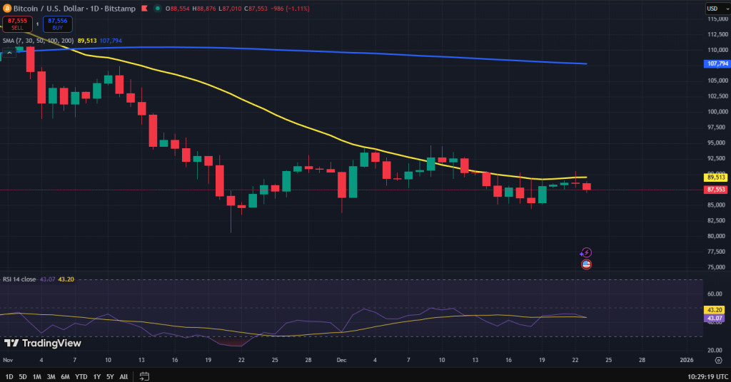Click the SELL 87,555 button

[x=17, y=24]
